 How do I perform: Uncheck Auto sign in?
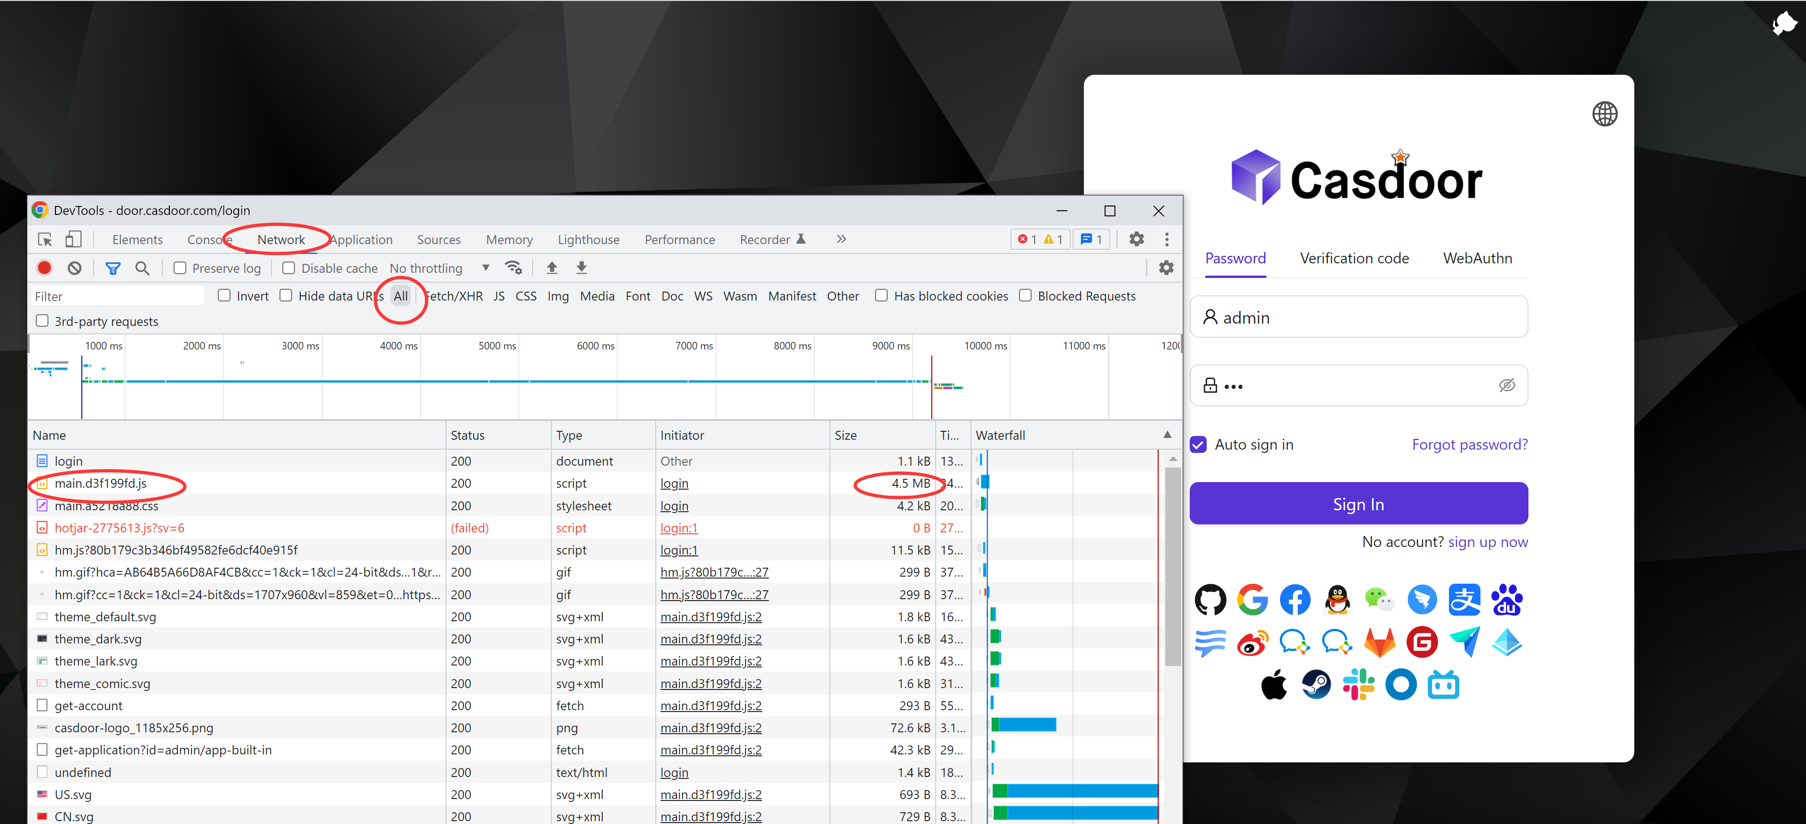[x=1199, y=445]
